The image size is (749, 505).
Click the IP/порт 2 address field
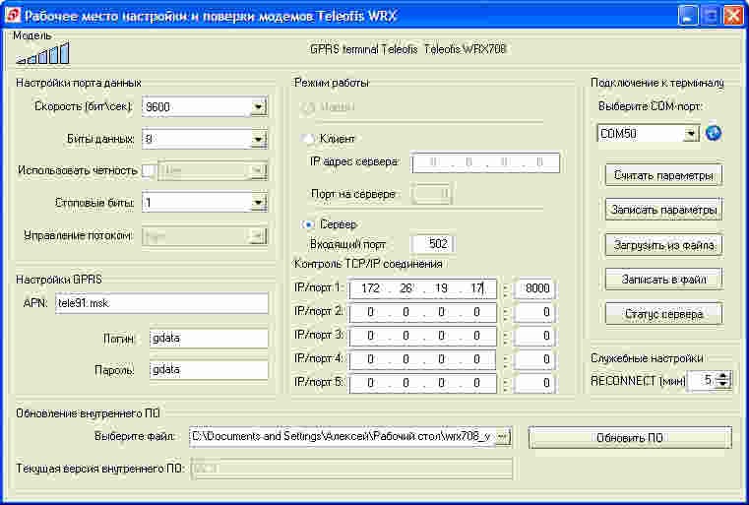423,312
